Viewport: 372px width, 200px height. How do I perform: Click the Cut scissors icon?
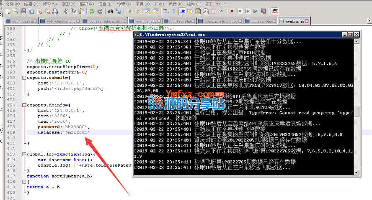(x=66, y=11)
